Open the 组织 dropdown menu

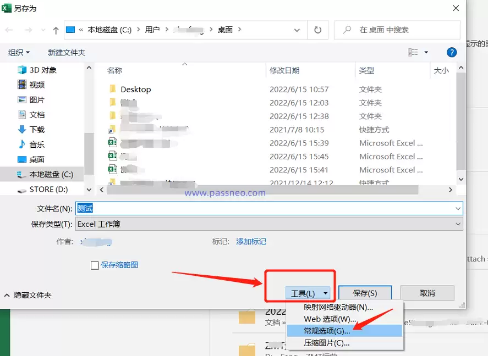click(x=19, y=52)
